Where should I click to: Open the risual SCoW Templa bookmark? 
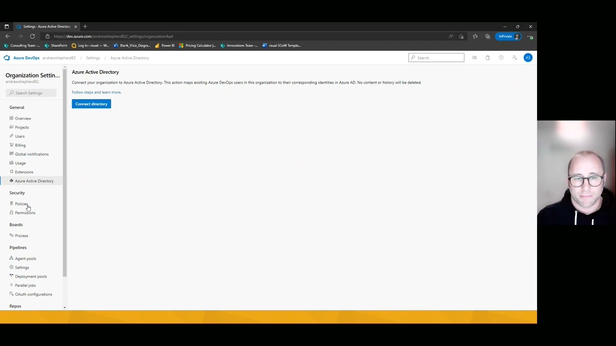(282, 46)
